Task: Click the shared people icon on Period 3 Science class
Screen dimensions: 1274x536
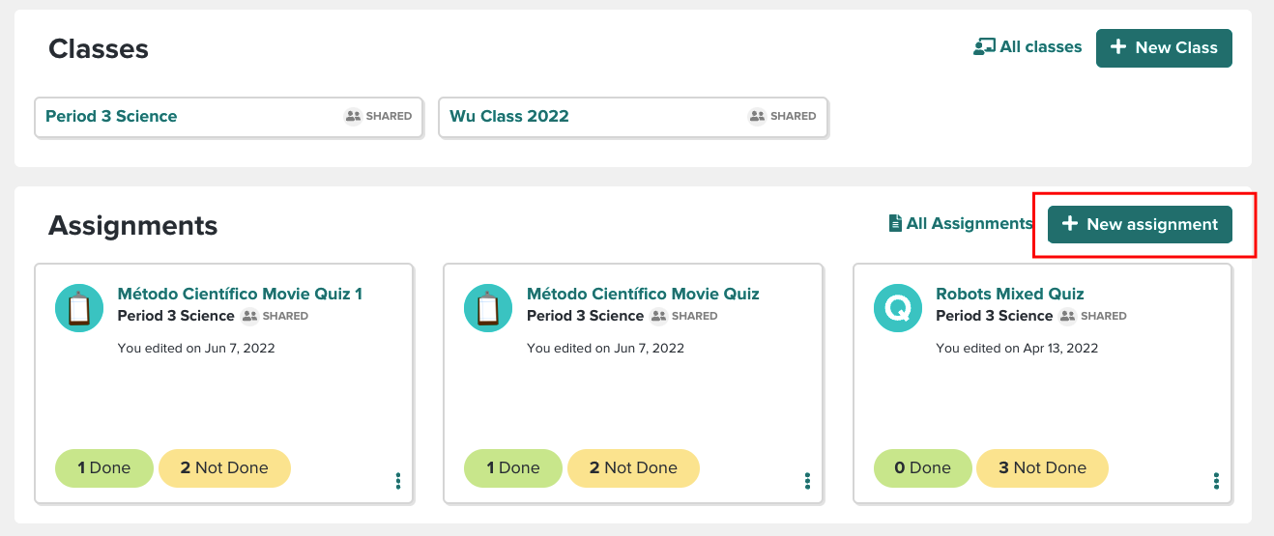Action: tap(353, 116)
